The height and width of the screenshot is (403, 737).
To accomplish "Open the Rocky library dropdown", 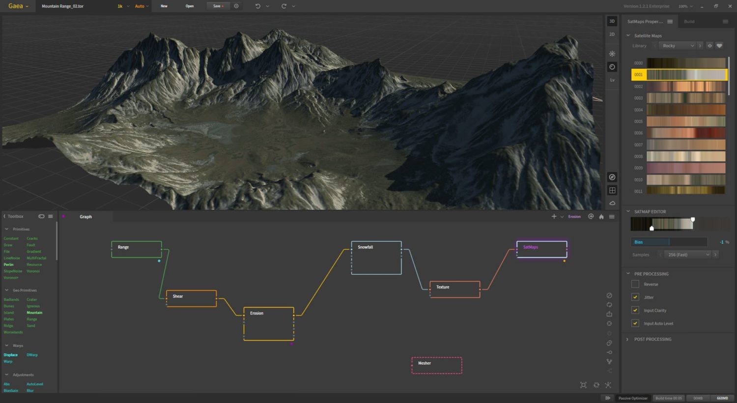I will pyautogui.click(x=678, y=46).
